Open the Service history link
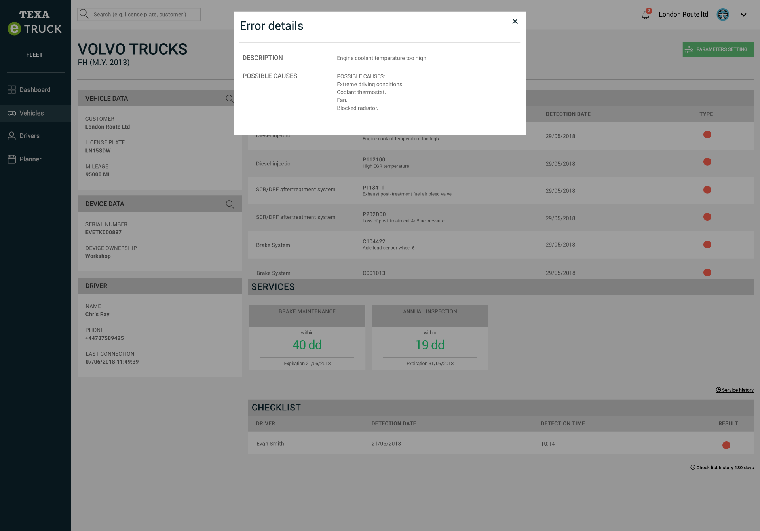The image size is (760, 531). (735, 390)
